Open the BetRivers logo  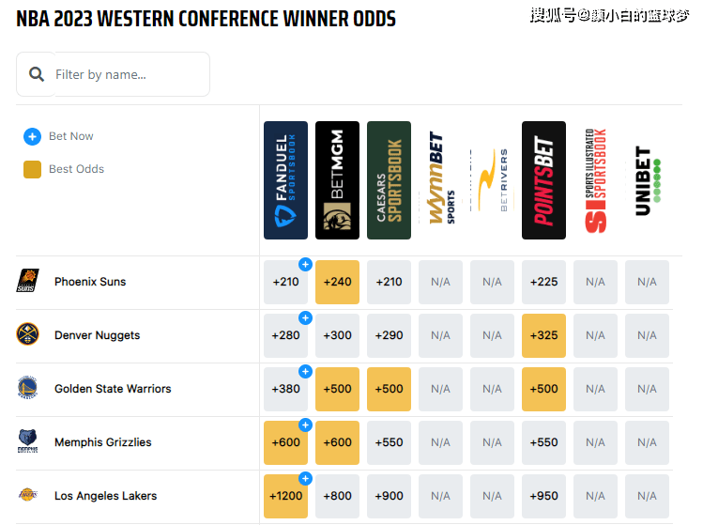click(492, 180)
